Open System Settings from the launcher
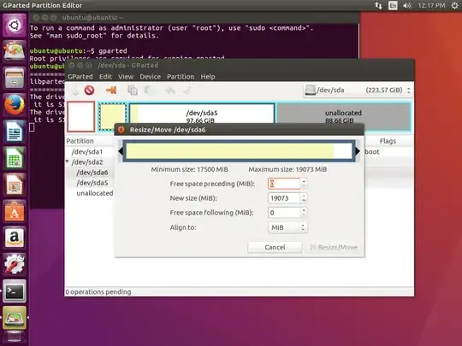 tap(15, 264)
